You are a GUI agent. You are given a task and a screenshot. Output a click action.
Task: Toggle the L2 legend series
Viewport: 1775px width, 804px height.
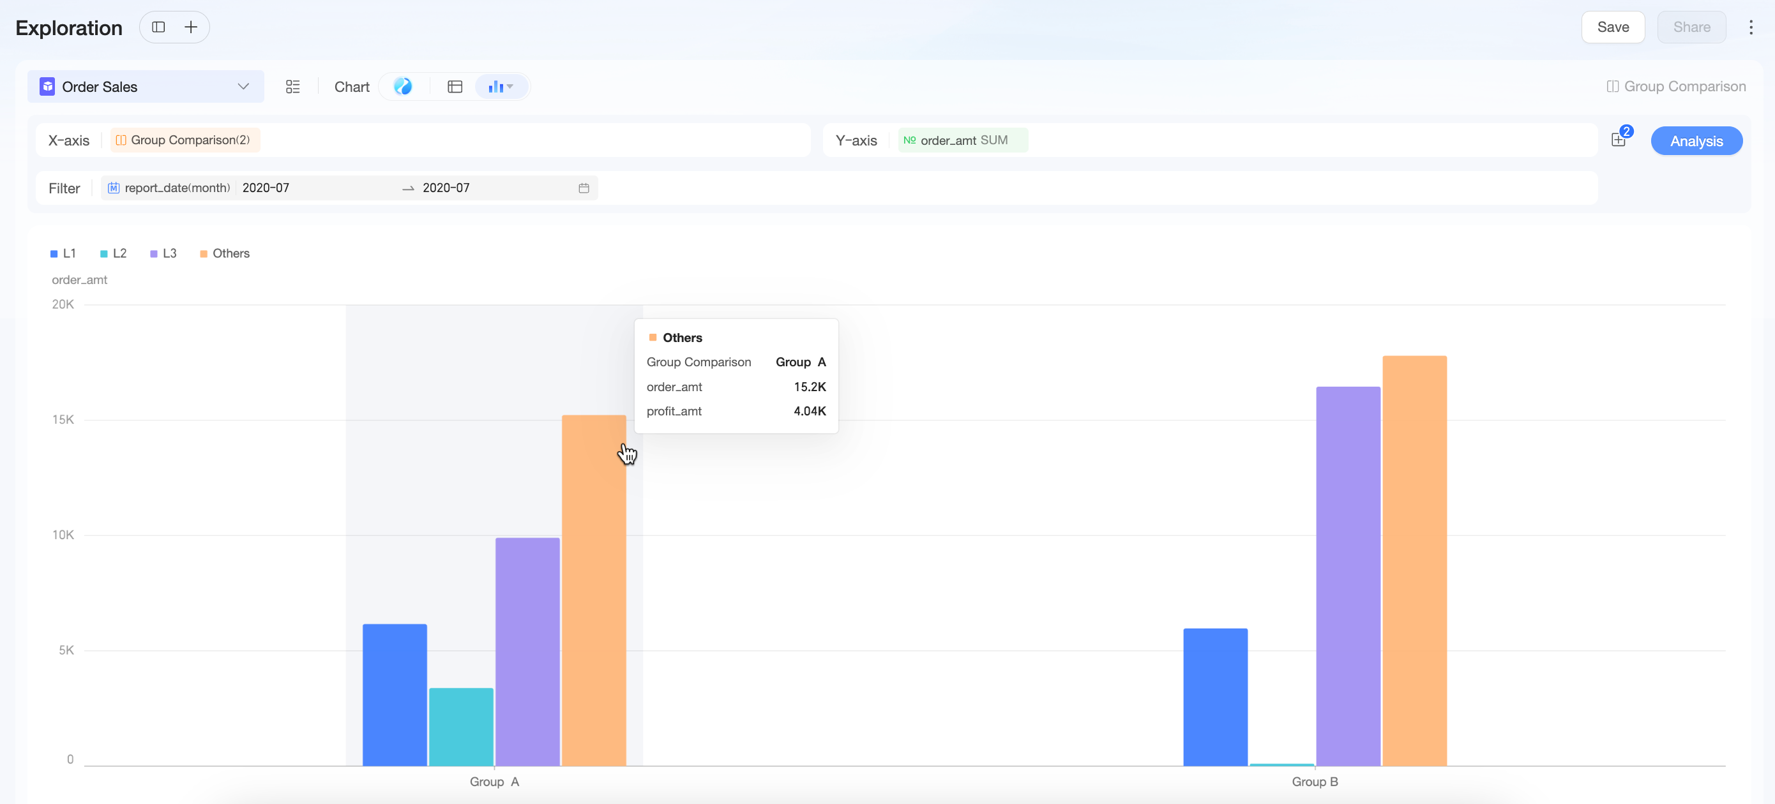tap(113, 253)
